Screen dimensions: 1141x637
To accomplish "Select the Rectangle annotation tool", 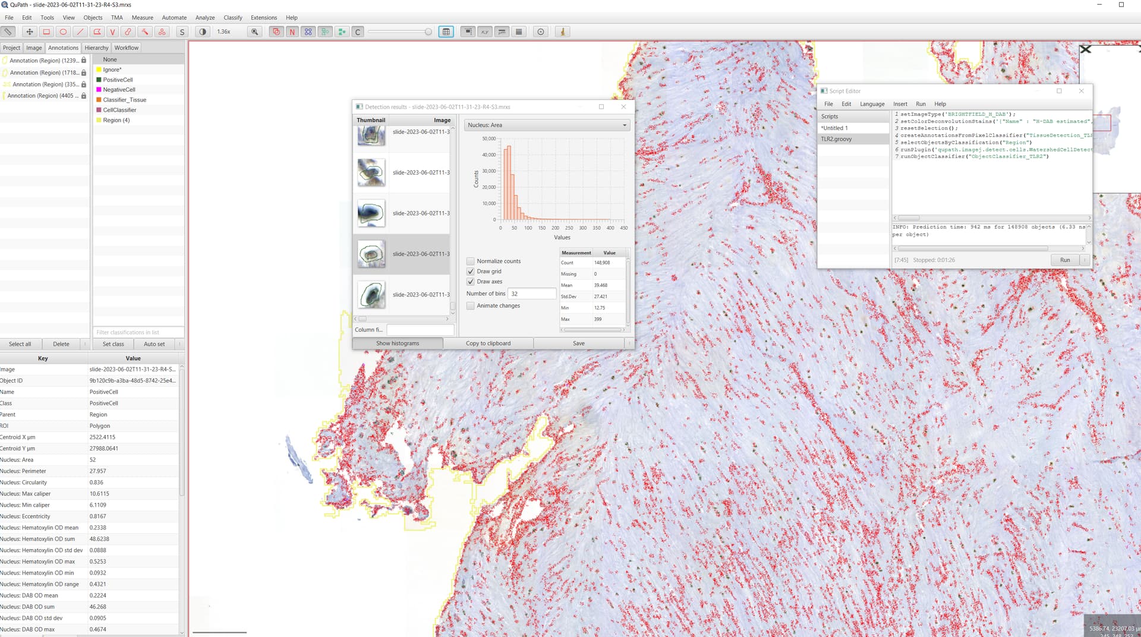I will click(x=46, y=31).
